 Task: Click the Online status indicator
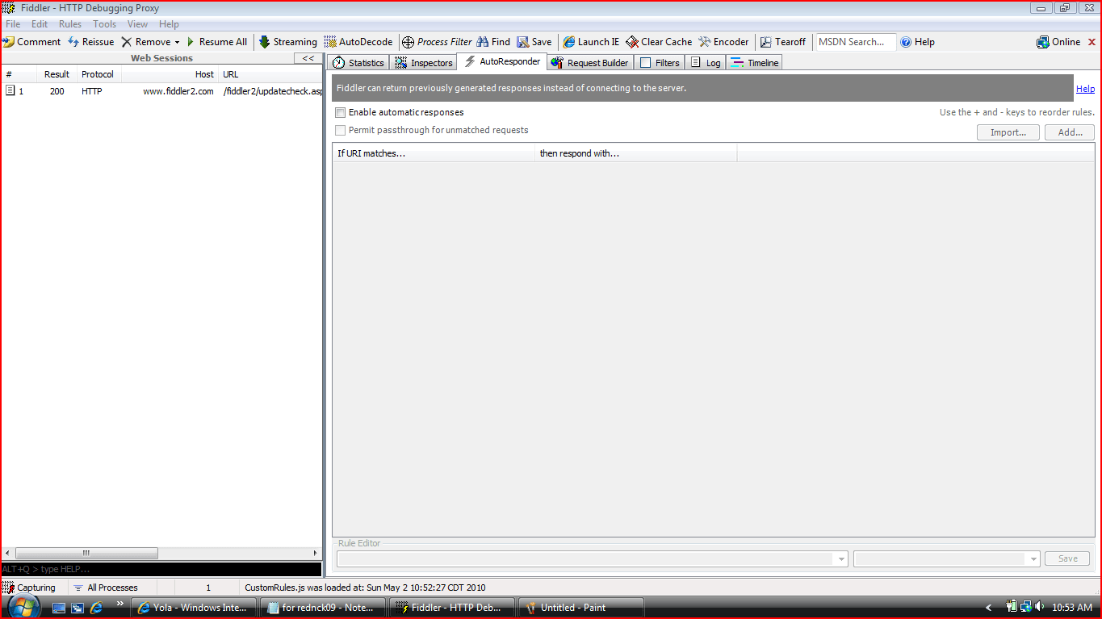[1058, 42]
